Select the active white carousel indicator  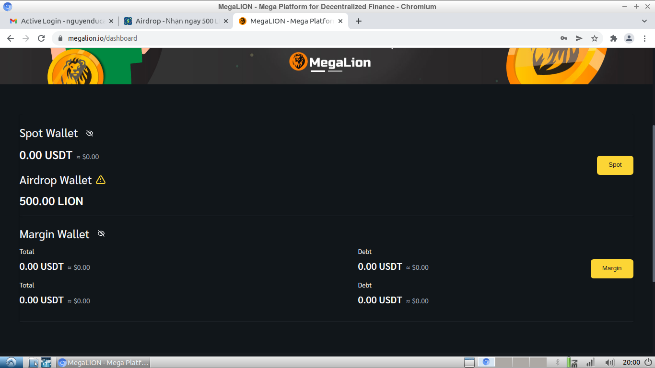point(318,71)
